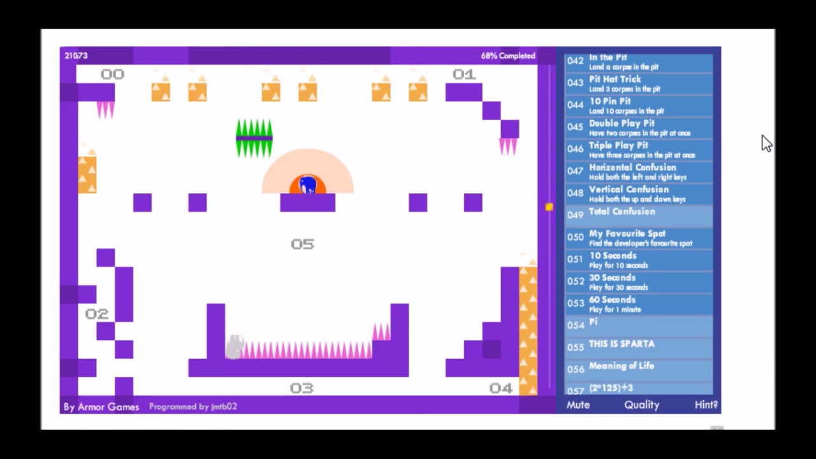Change the Quality setting
This screenshot has height=459, width=816.
click(x=641, y=405)
